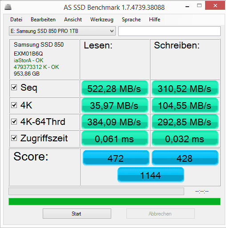Click the Start button

[77, 214]
